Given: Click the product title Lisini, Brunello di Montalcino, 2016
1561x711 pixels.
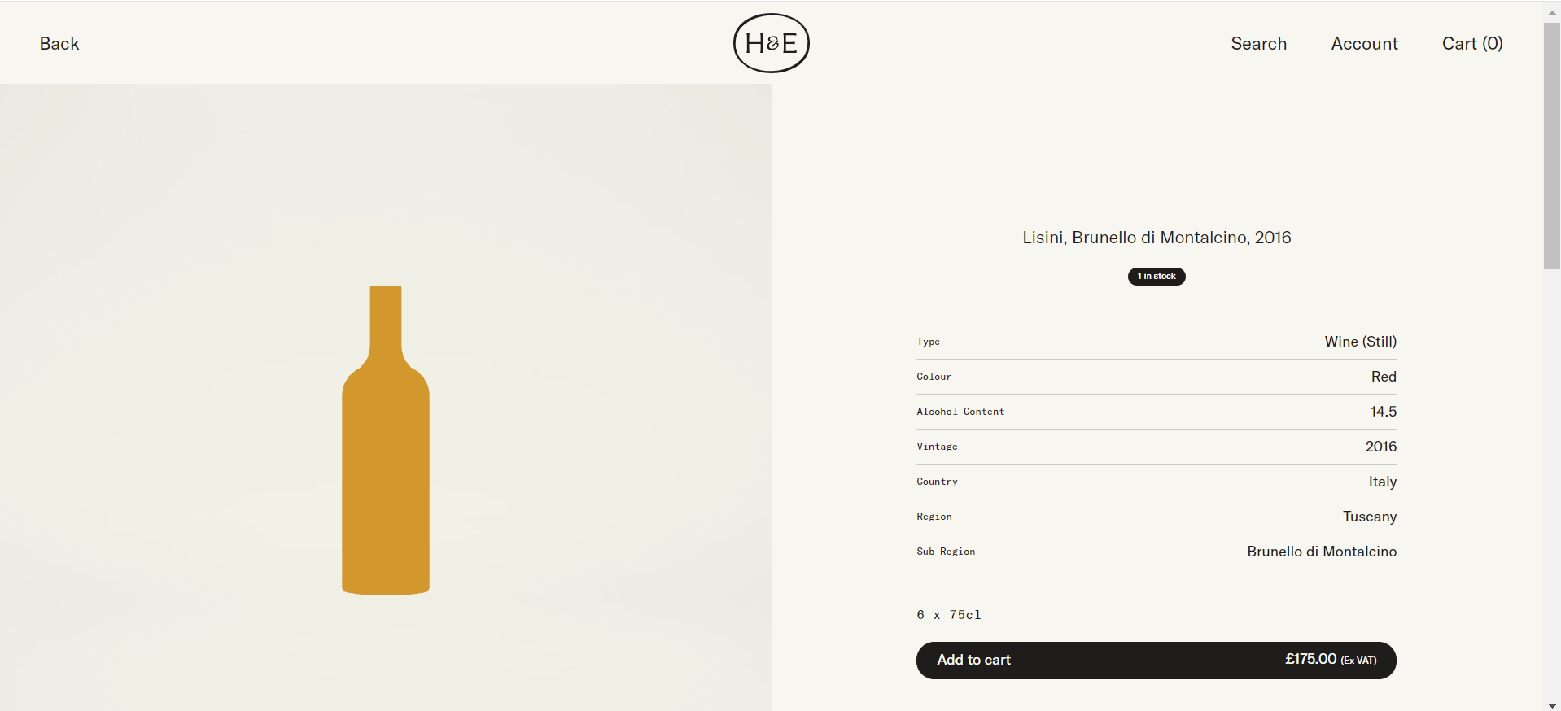Looking at the screenshot, I should point(1157,238).
